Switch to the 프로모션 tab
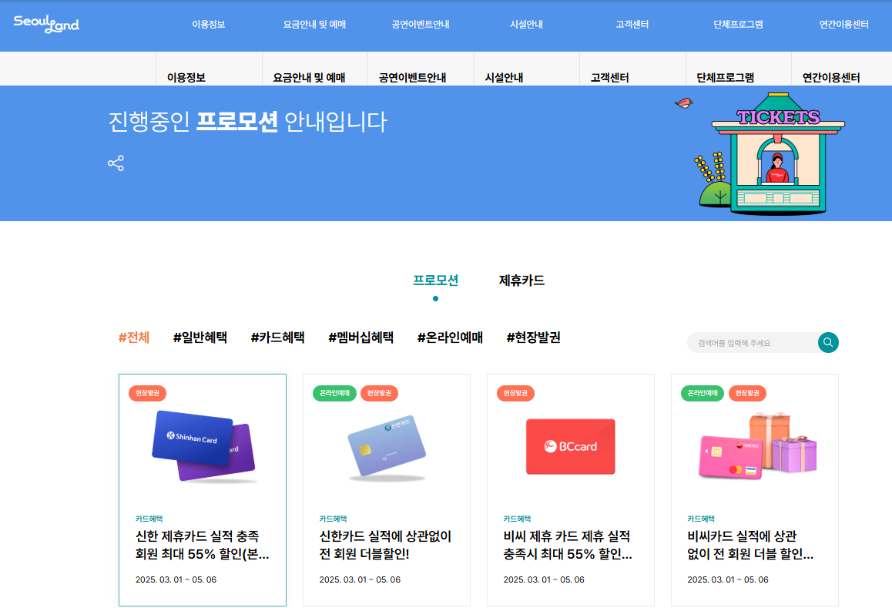Image resolution: width=892 pixels, height=608 pixels. click(436, 280)
